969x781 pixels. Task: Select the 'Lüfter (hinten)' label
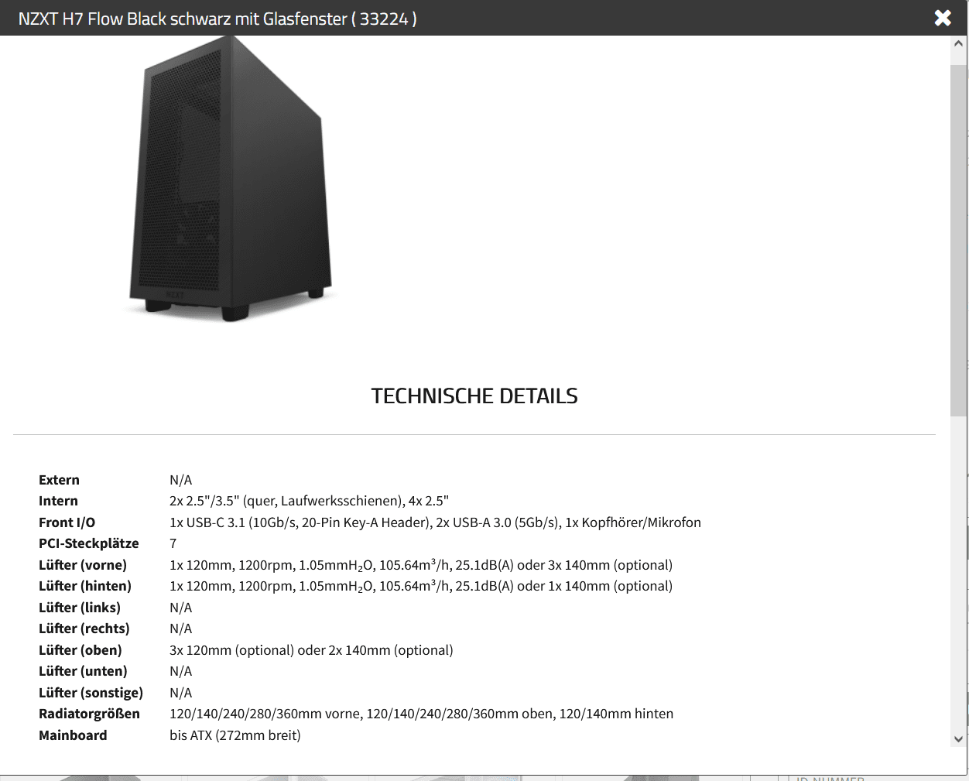tap(85, 586)
